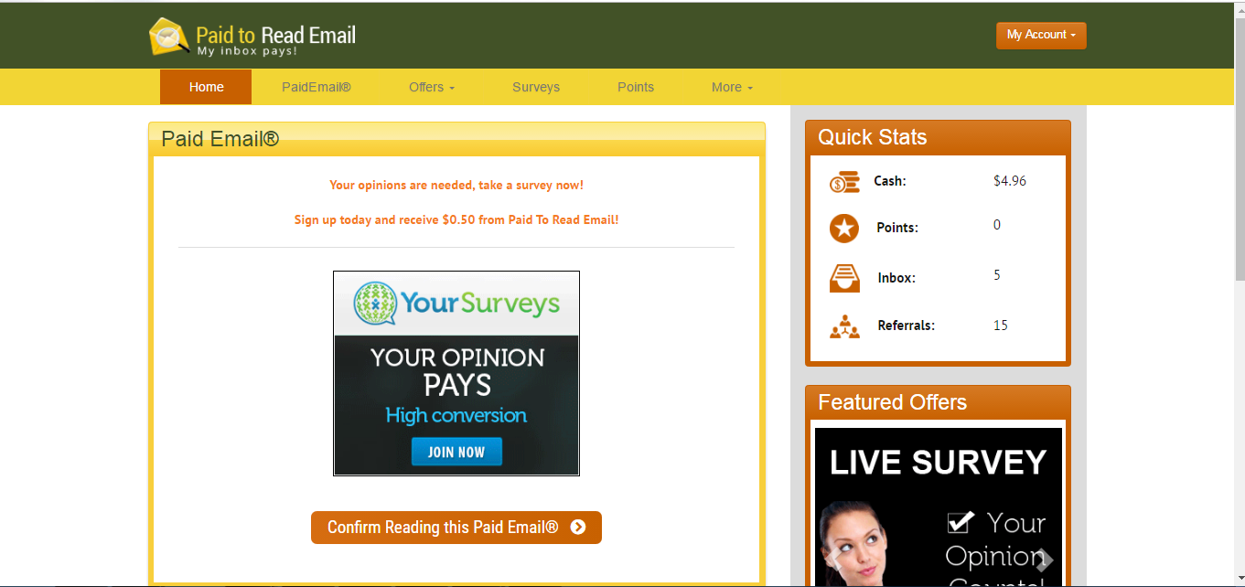Click the YourSurveys ad banner image
The width and height of the screenshot is (1245, 587).
(456, 373)
